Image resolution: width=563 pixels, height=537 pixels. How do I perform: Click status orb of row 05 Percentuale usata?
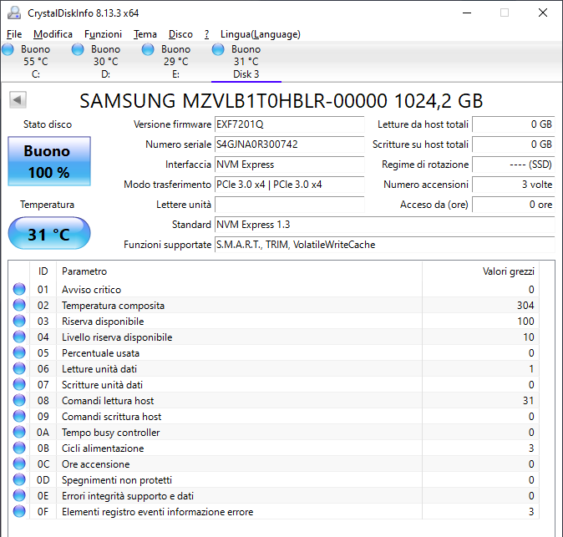tap(19, 352)
